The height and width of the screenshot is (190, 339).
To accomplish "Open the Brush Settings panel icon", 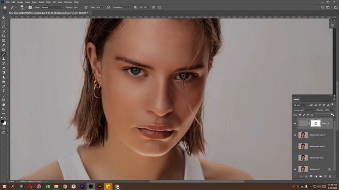I will [30, 7].
